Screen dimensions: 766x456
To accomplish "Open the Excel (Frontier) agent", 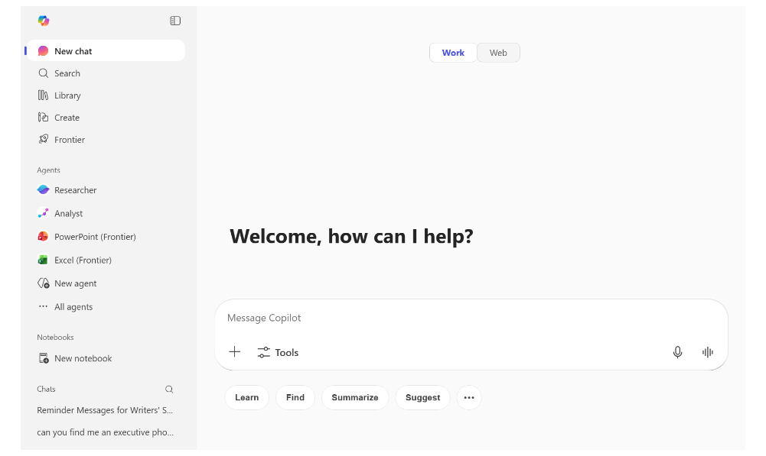I will point(84,260).
